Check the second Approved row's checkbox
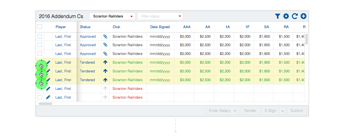Screen dimensions: 349x136 point(40,45)
